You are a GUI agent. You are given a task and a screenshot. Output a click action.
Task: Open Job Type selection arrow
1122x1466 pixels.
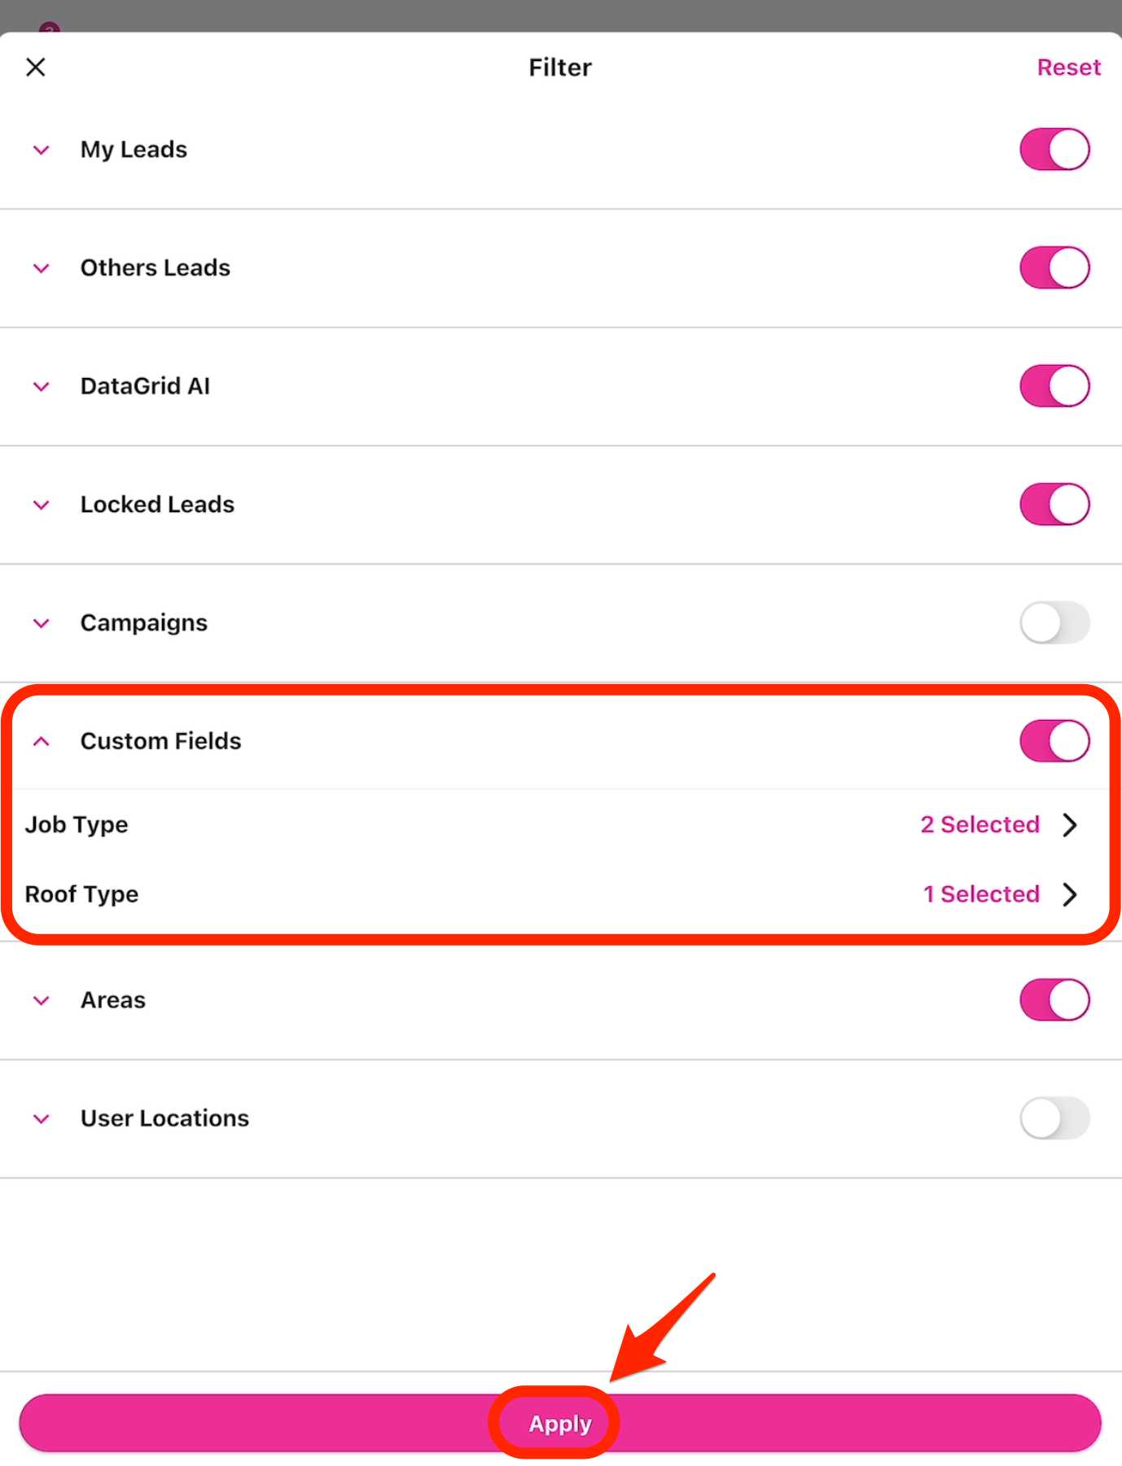click(1070, 825)
